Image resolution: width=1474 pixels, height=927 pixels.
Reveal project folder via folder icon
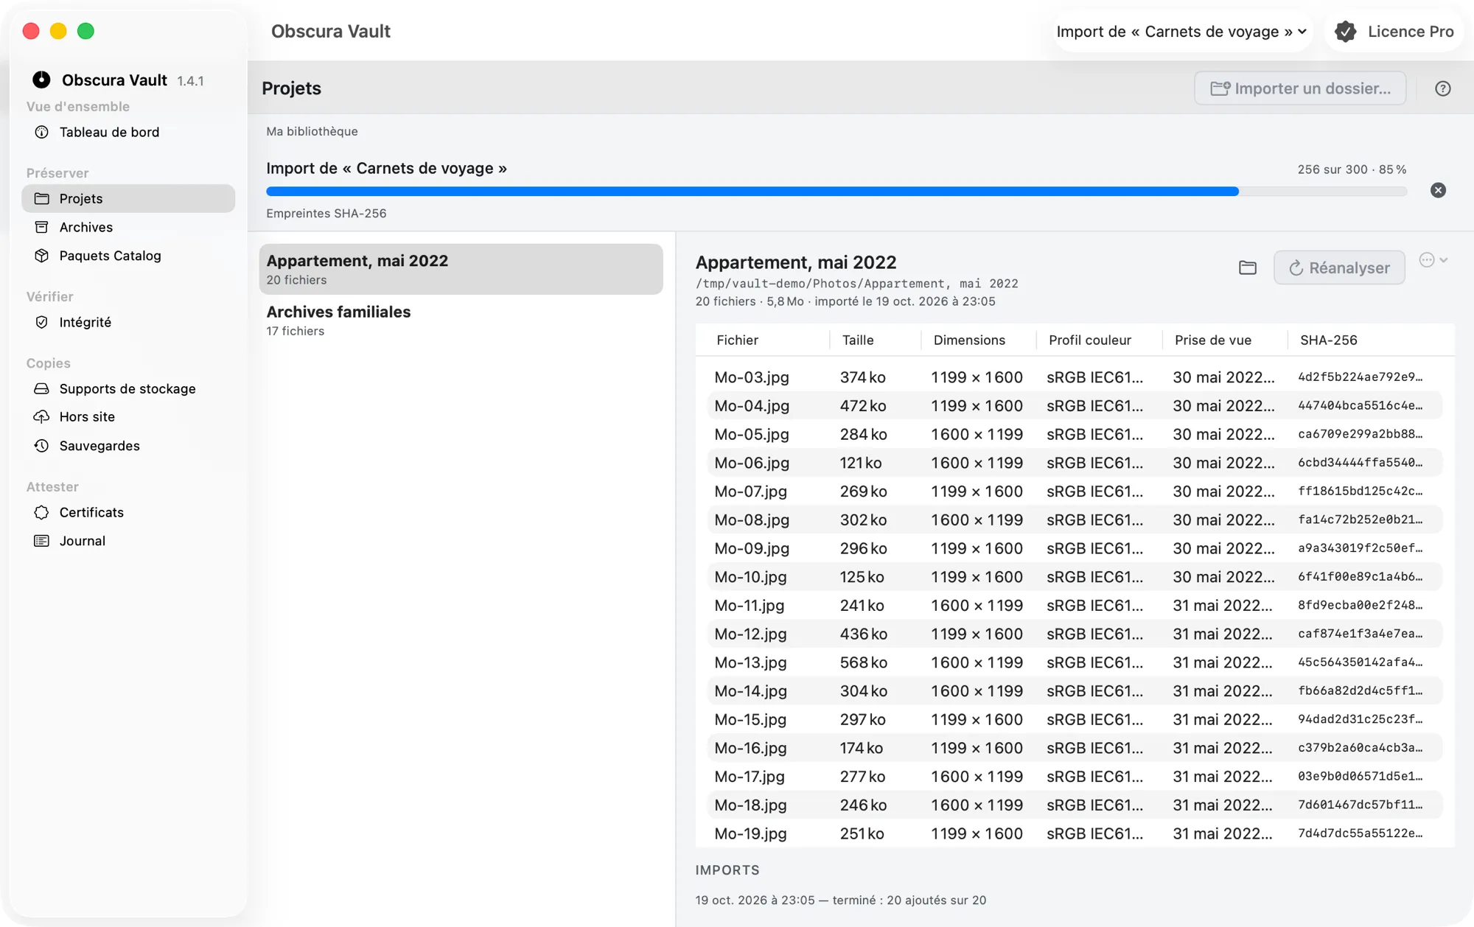tap(1247, 267)
